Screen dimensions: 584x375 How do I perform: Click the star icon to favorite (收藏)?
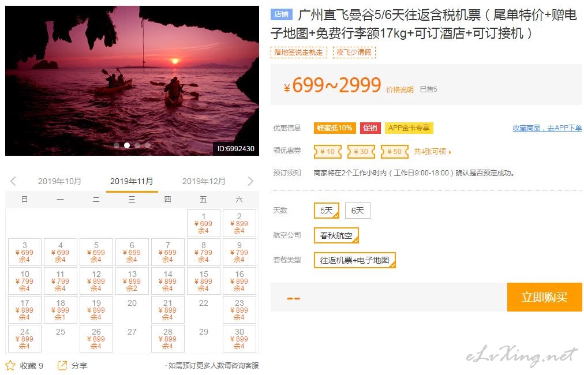(10, 365)
